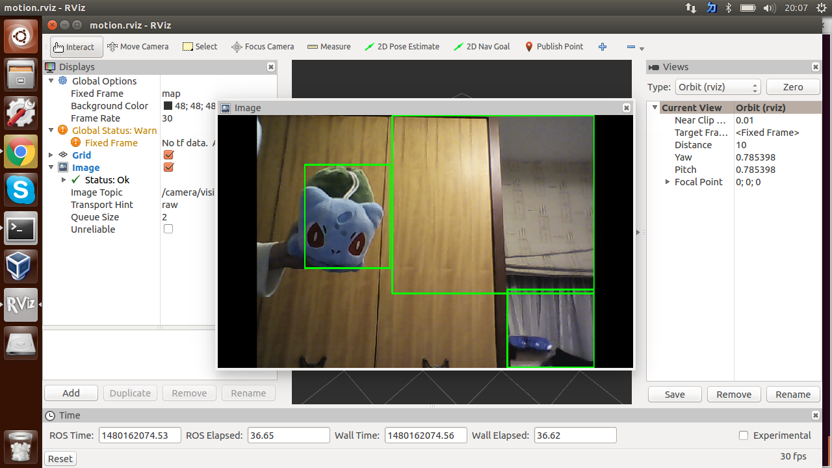
Task: Launch System Settings wrench icon in dock
Action: click(21, 113)
